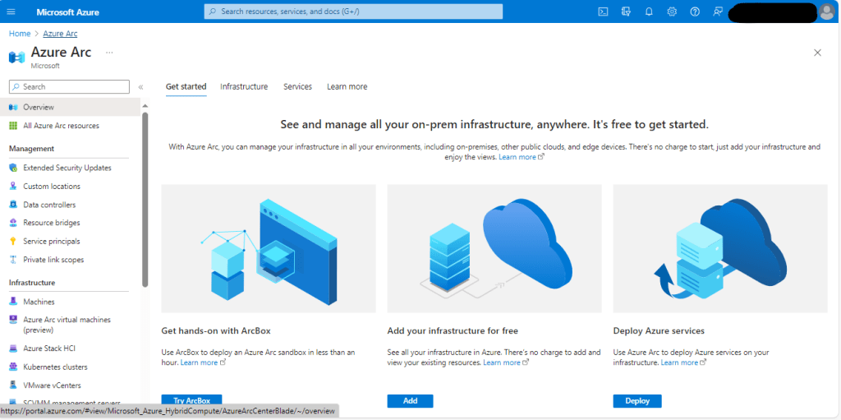The image size is (841, 420).
Task: Open the Learn more tab
Action: [x=347, y=86]
